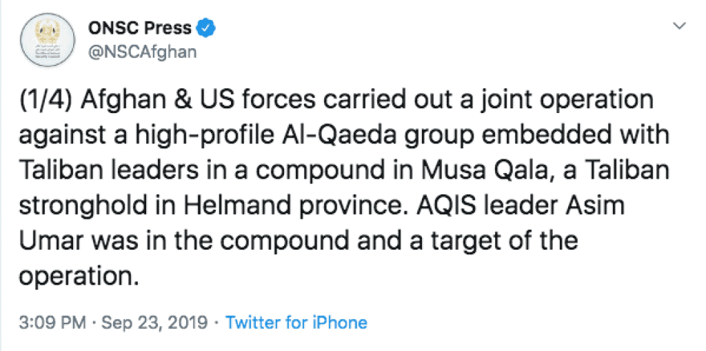Click the (1/4) thread marker text
The image size is (706, 351).
pos(44,100)
